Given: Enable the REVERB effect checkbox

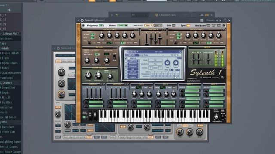Looking at the screenshot, I should tap(126, 74).
